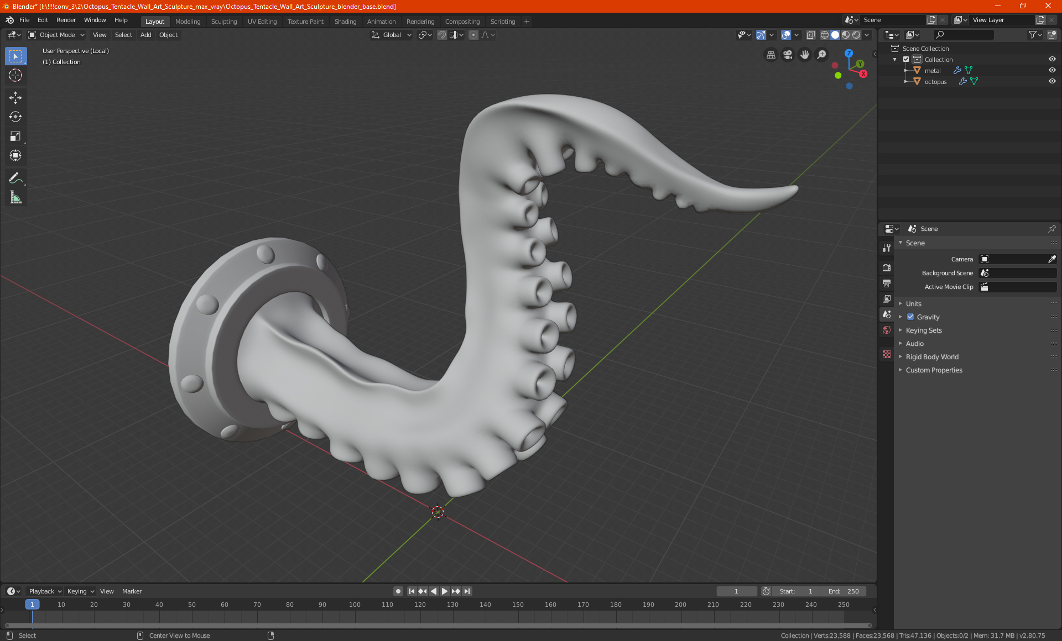Switch to rendered shading mode
Screen dimensions: 1062x641
pos(856,35)
